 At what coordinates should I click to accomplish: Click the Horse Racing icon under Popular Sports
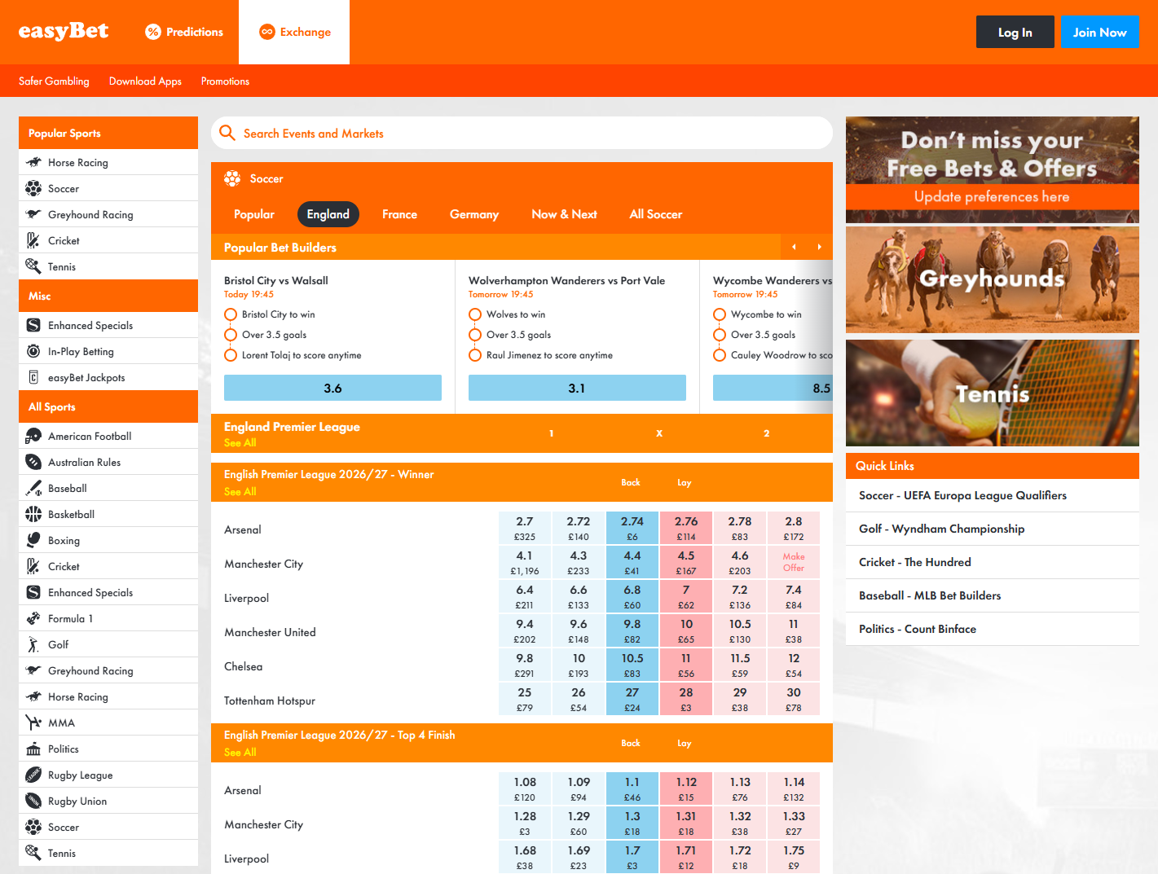tap(33, 162)
